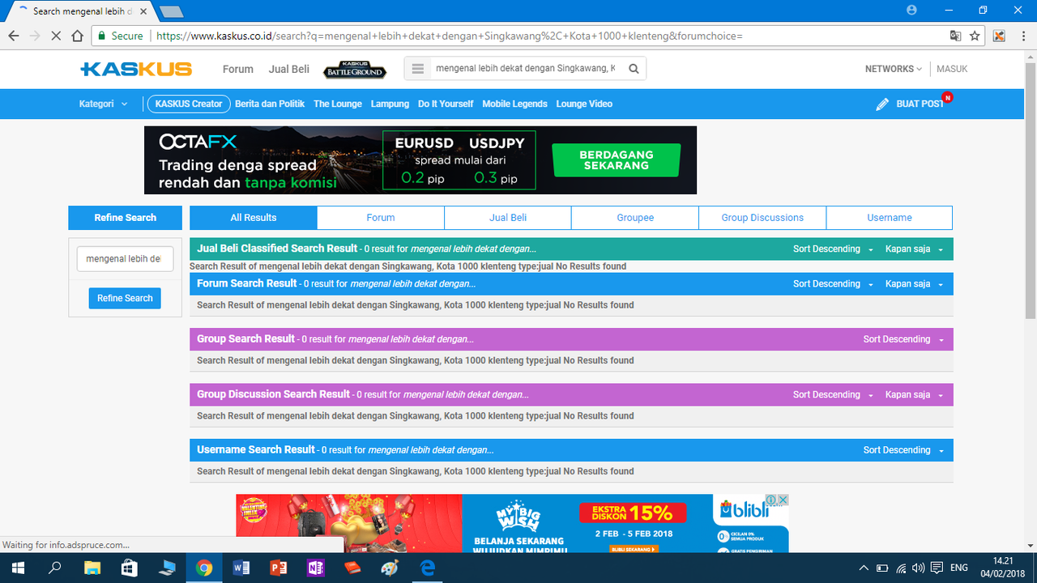
Task: Click the MASUK login link
Action: click(x=952, y=69)
